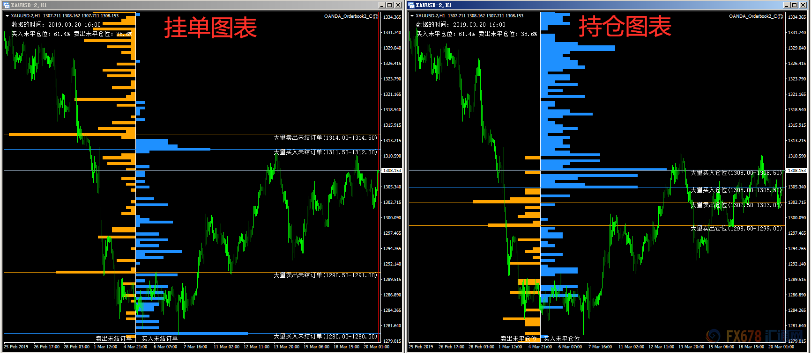Select the 1298.50-1299.00 sell position line label
Screen dimensions: 811x353
click(736, 229)
